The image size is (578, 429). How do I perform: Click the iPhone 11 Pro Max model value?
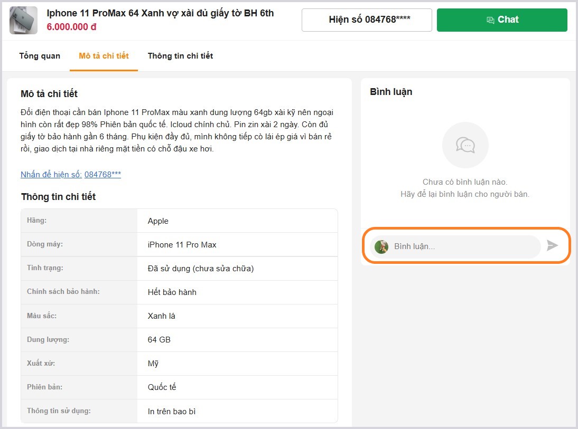click(x=182, y=245)
